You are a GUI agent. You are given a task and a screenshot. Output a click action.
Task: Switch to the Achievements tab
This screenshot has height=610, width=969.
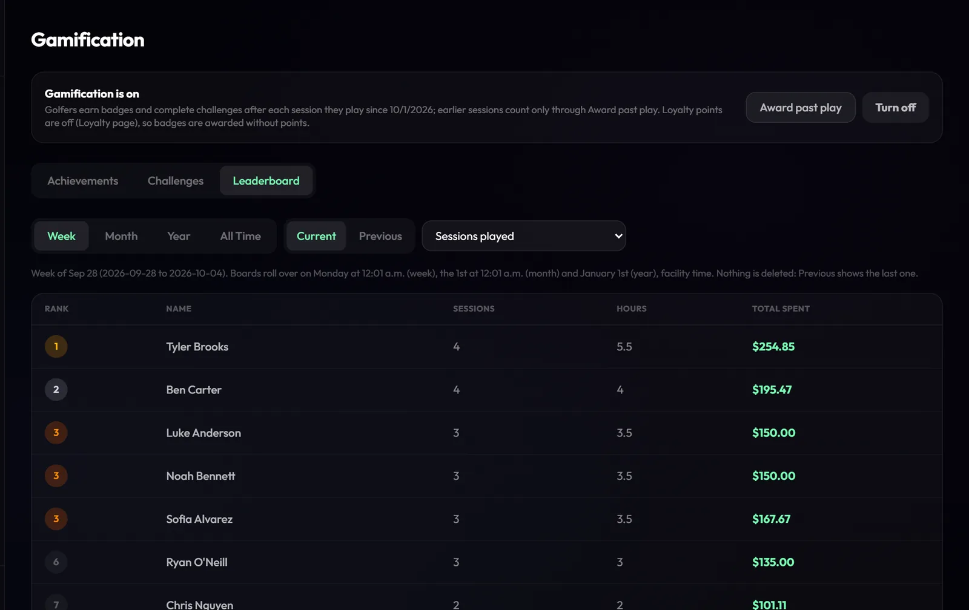coord(83,181)
